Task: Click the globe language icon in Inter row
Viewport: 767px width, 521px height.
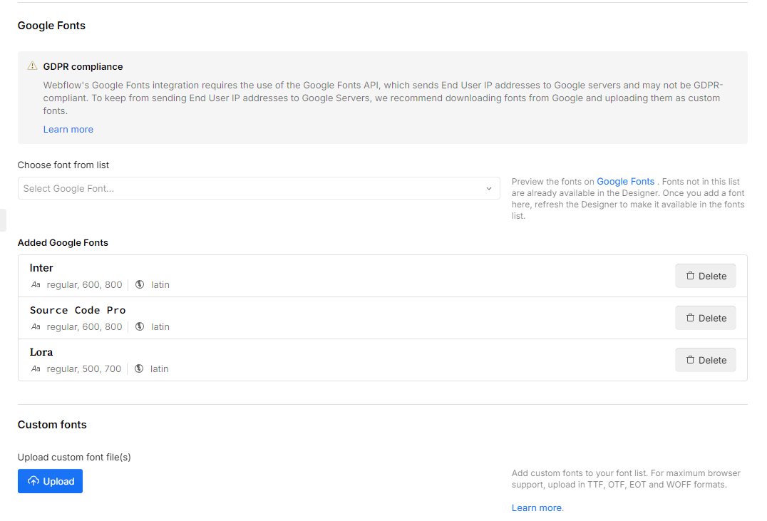Action: (x=140, y=284)
